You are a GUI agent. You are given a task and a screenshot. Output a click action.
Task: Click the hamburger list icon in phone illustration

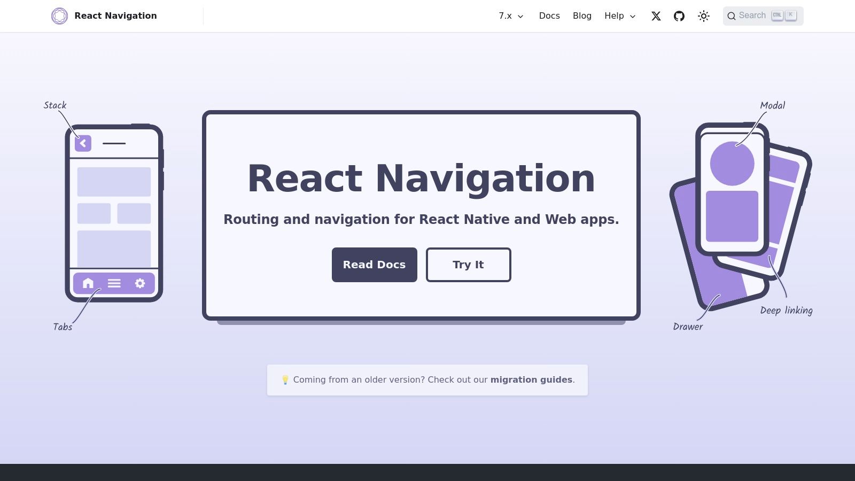114,283
